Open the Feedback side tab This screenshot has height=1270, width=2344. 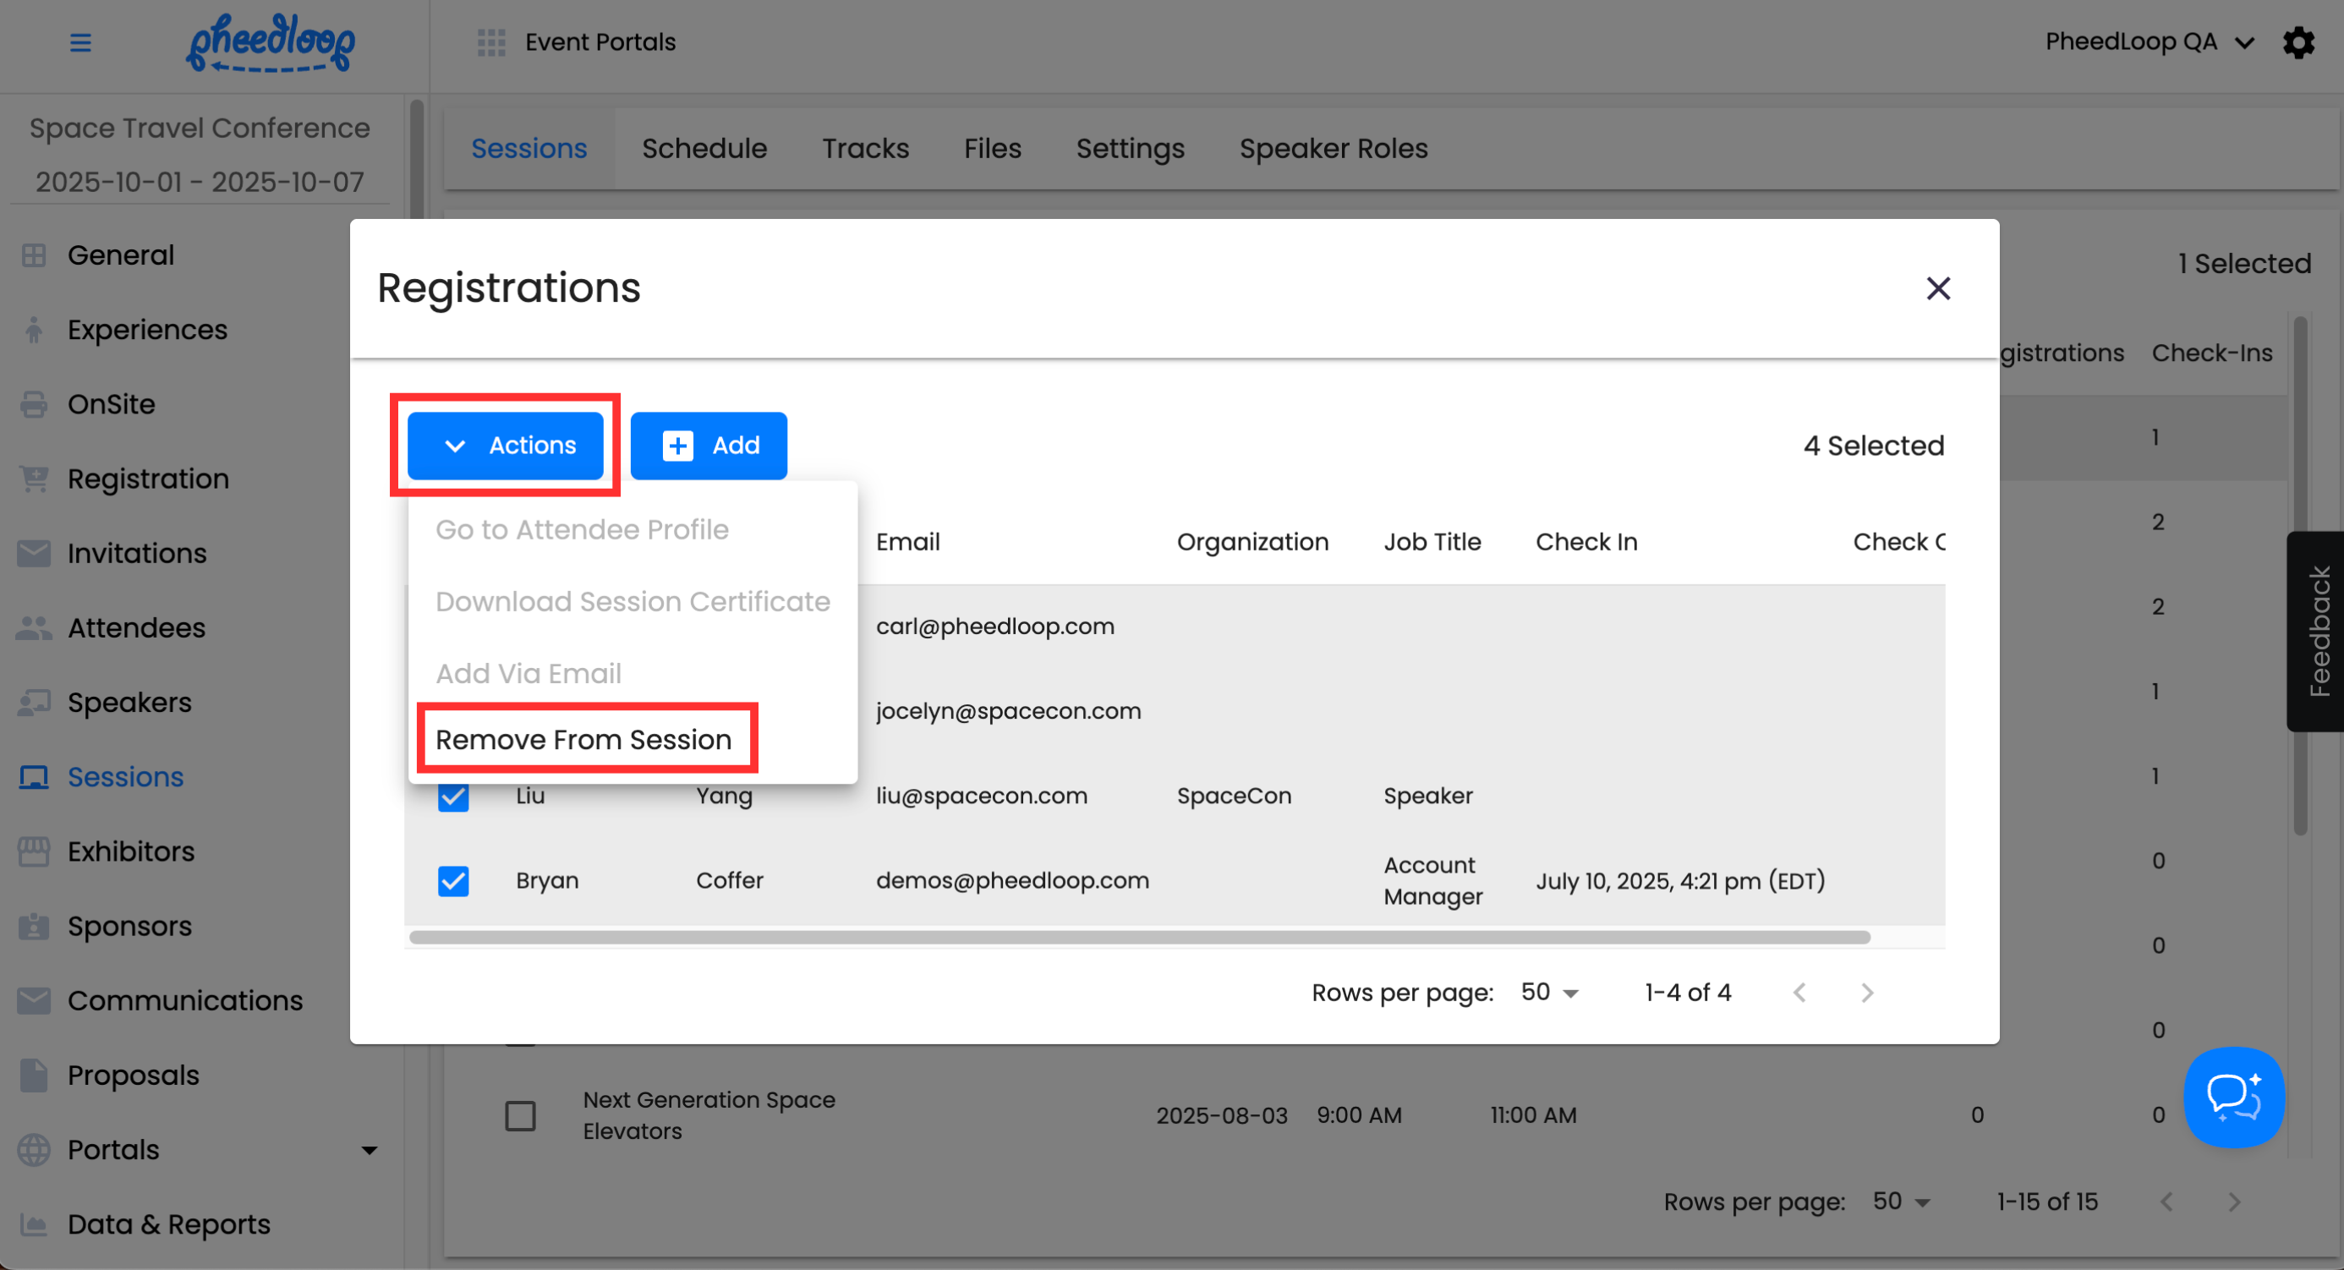[2318, 632]
